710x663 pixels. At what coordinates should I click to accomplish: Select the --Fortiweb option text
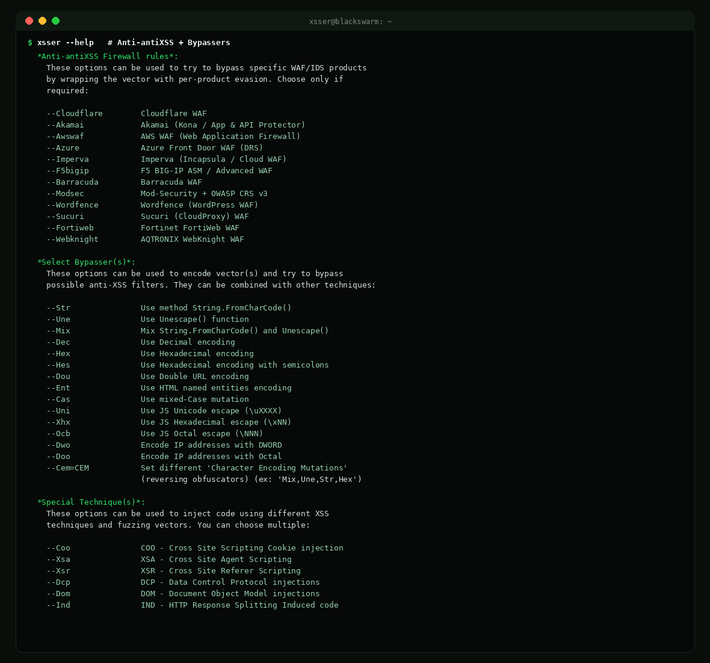70,228
